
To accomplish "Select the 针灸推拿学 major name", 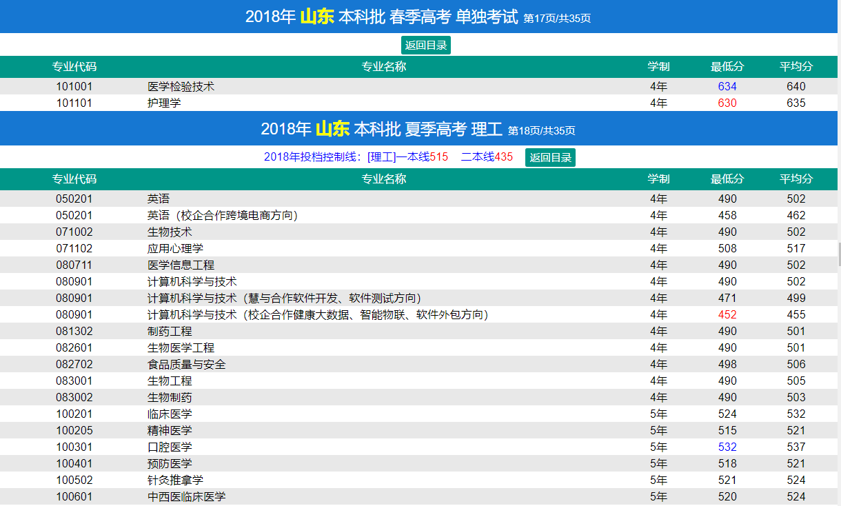I will pos(175,480).
